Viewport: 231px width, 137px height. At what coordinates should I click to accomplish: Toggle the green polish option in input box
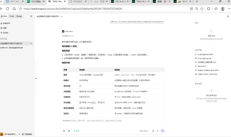76,131
